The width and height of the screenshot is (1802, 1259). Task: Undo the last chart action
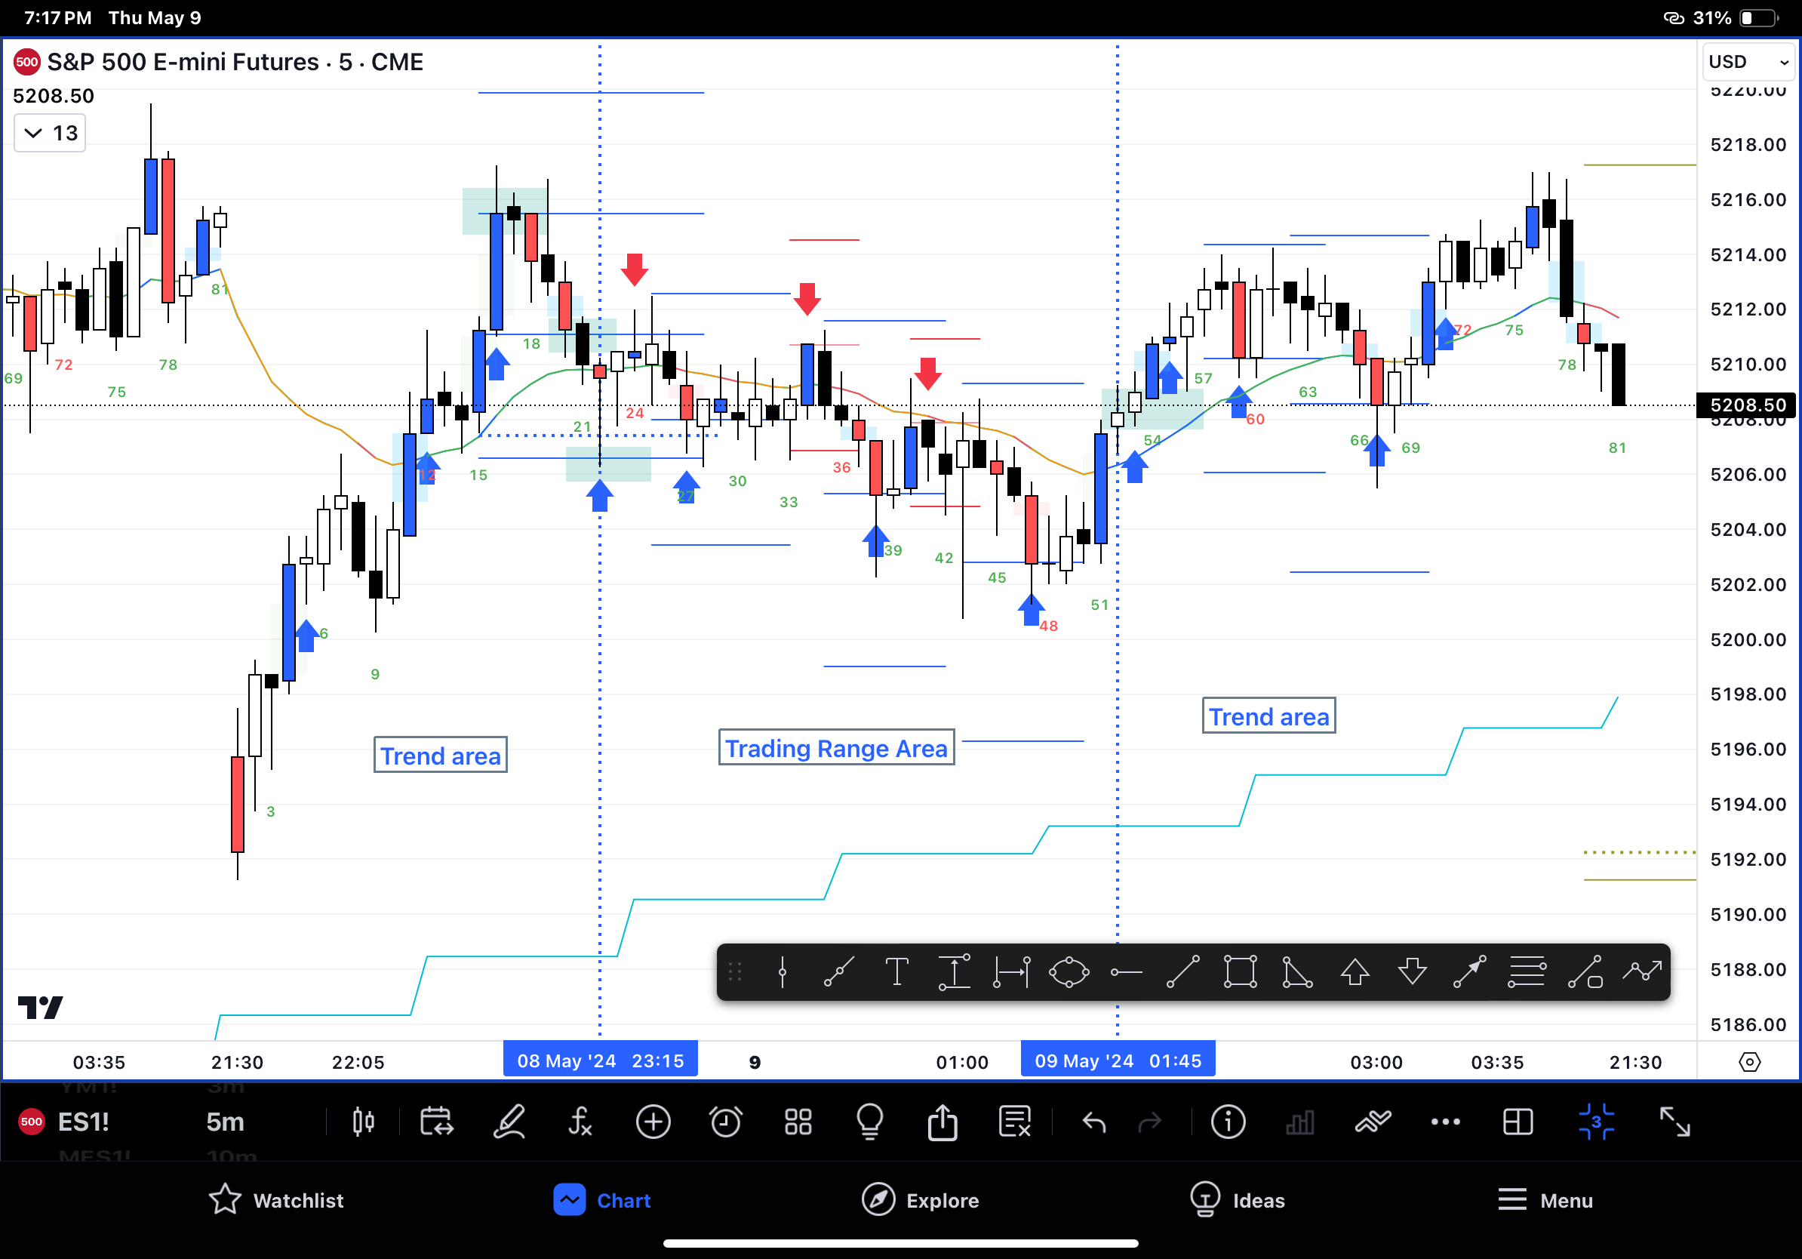(1093, 1122)
